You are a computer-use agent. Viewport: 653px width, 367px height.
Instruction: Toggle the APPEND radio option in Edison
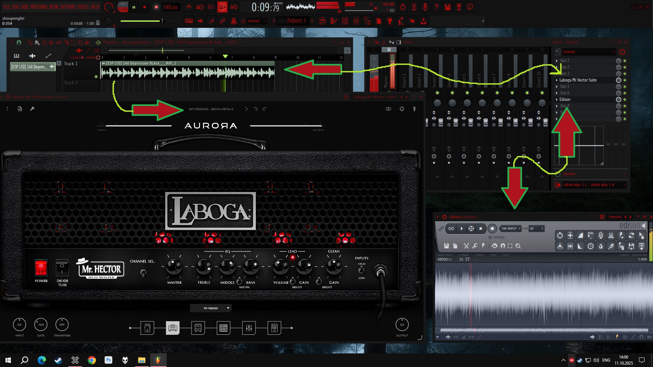point(490,237)
